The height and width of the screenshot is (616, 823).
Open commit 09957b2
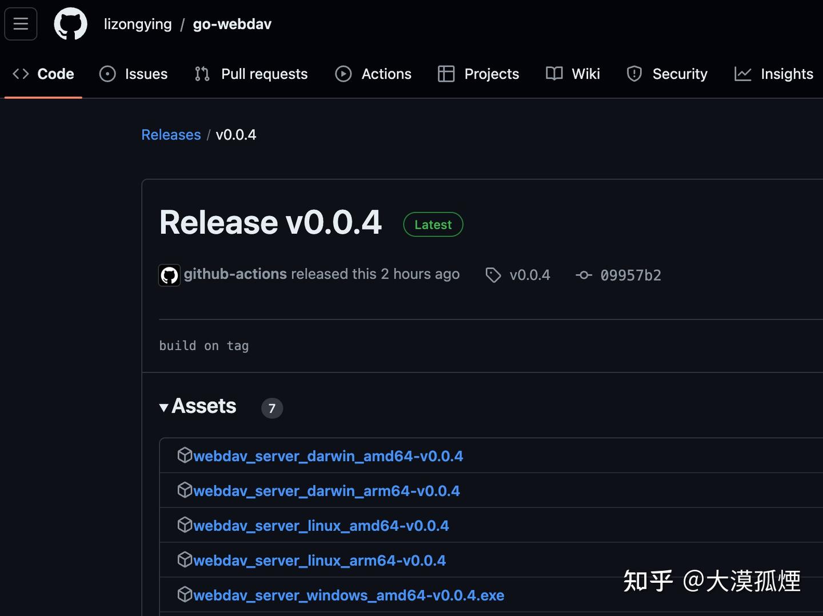click(x=631, y=275)
